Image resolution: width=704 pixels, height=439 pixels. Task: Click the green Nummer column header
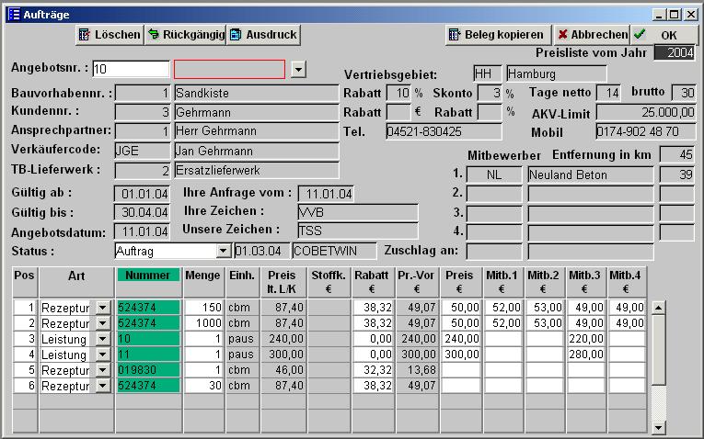pyautogui.click(x=147, y=276)
